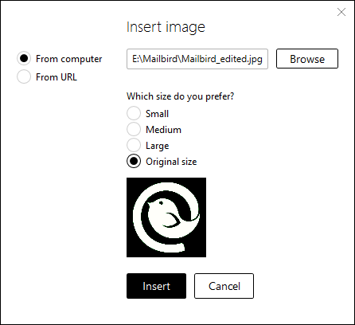Pick the Small size radio circle
Image resolution: width=355 pixels, height=325 pixels.
pos(134,113)
